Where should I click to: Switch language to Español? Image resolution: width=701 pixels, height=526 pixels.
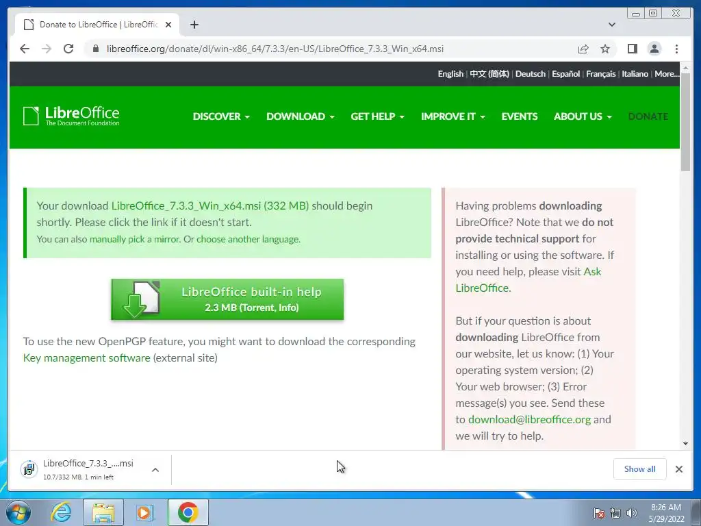pos(565,74)
